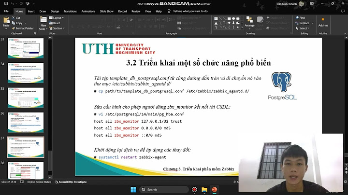Screen dimensions: 348x195
Task: Click the Copy button
Action: click(x=17, y=23)
